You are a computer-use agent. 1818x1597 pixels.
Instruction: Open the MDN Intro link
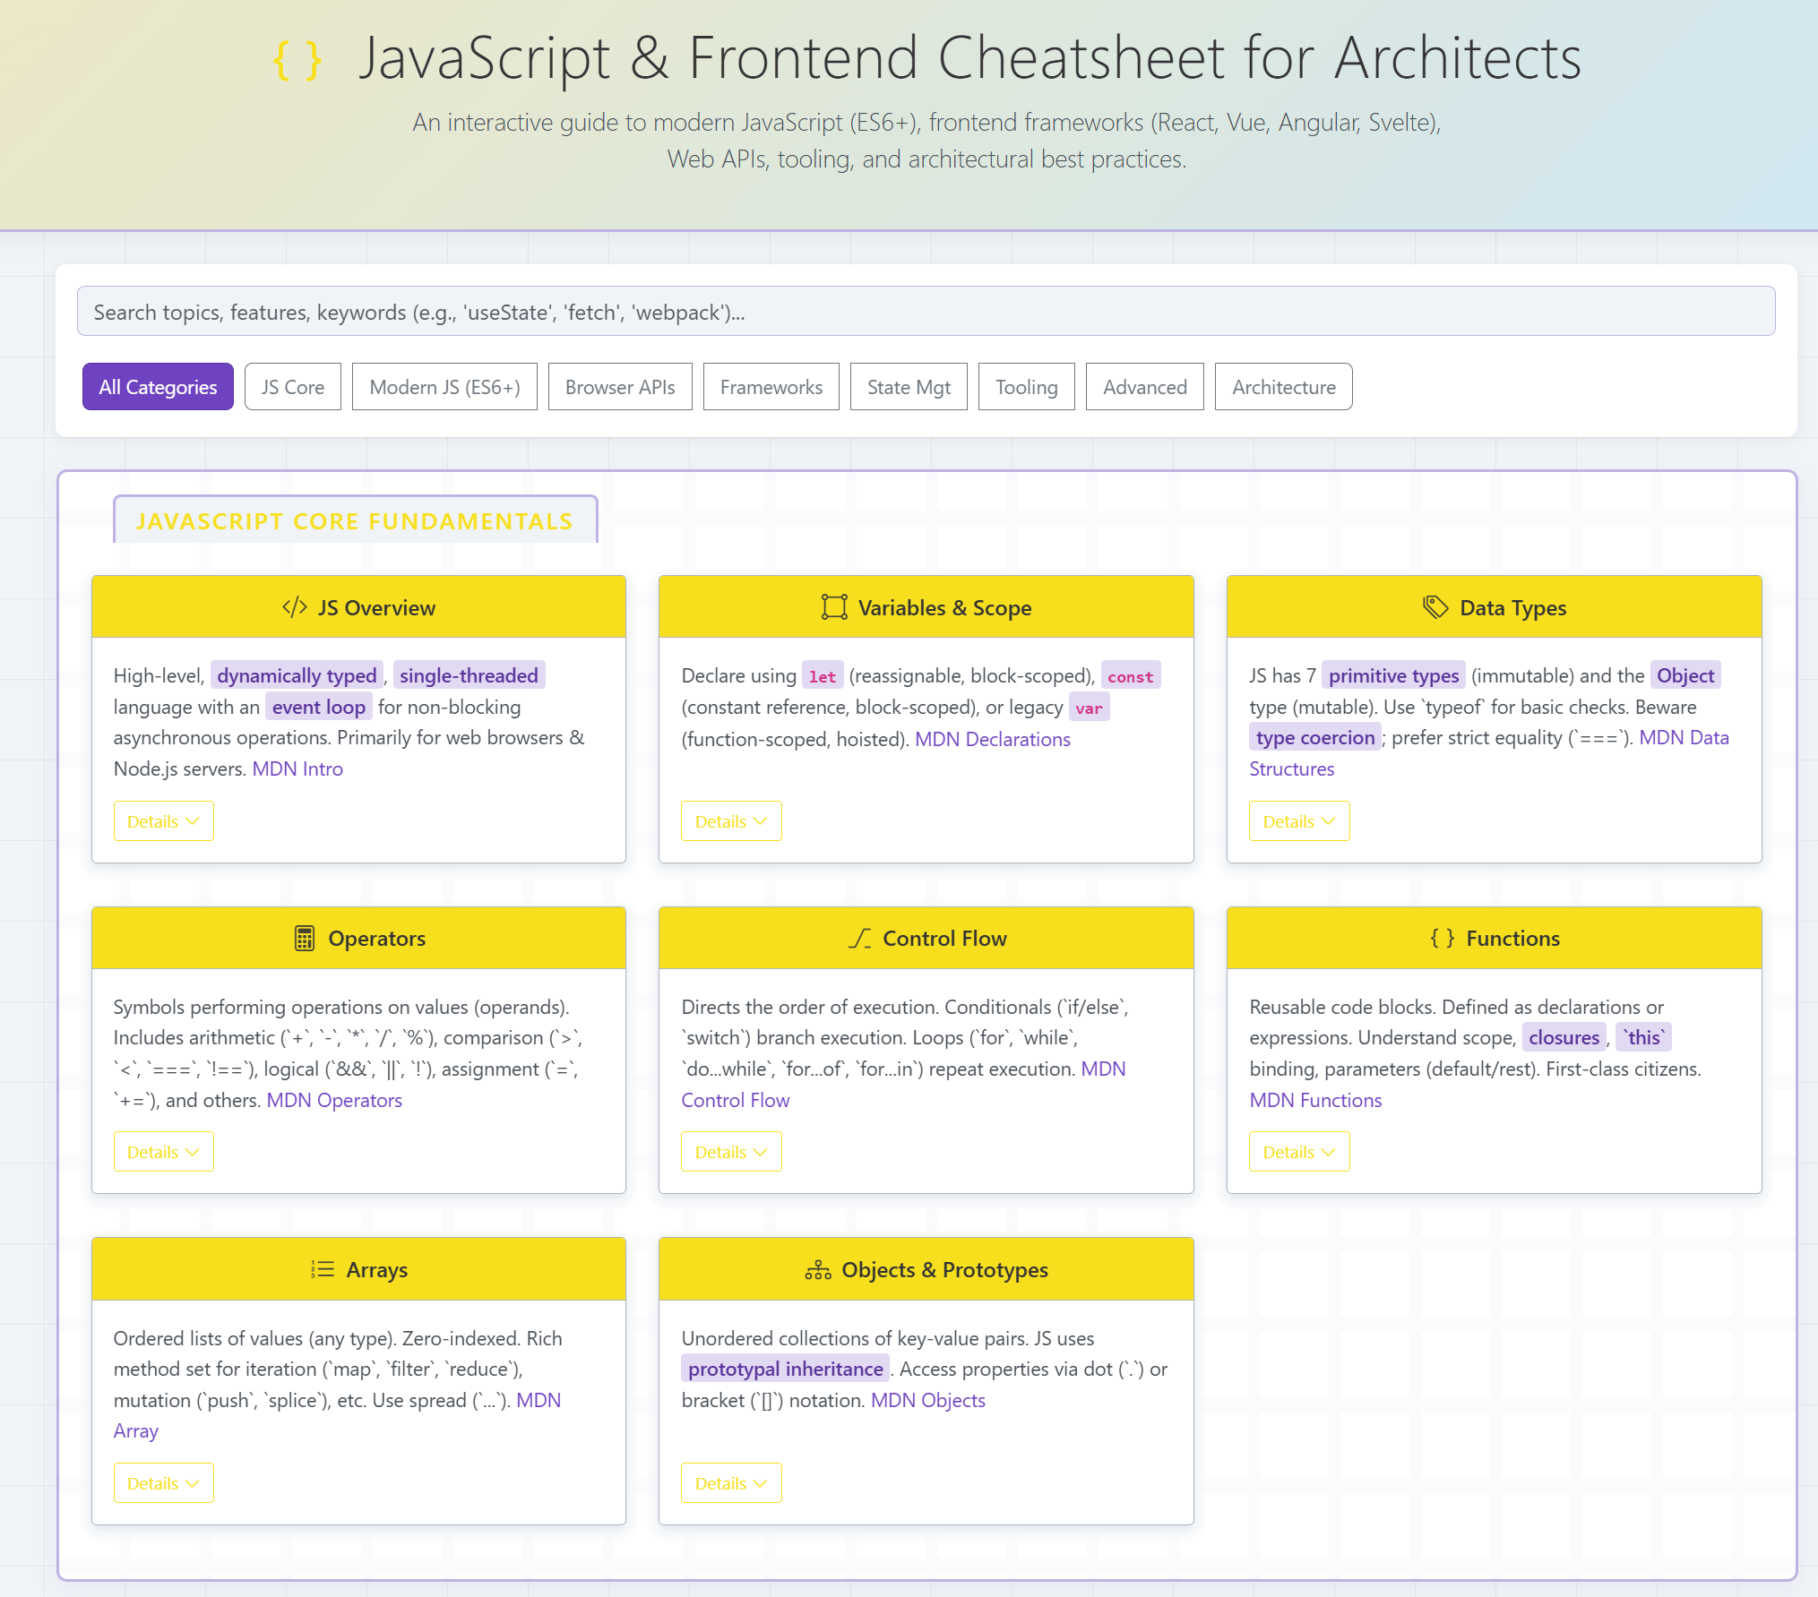tap(297, 768)
